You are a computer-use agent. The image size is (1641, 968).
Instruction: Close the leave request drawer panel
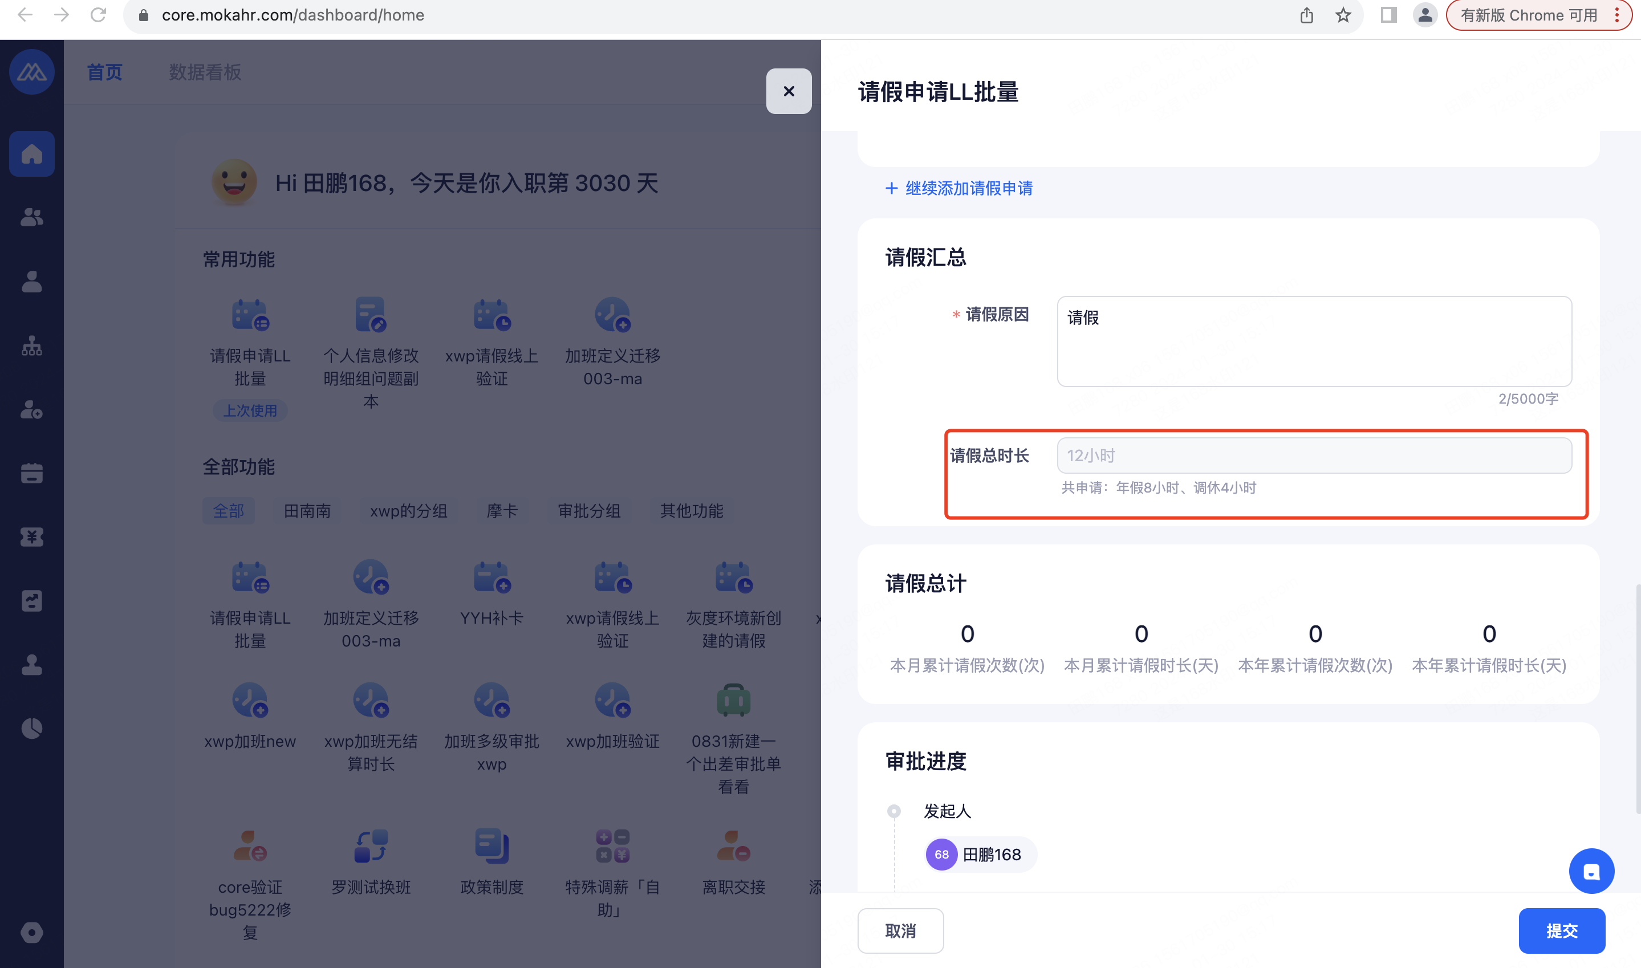(789, 91)
